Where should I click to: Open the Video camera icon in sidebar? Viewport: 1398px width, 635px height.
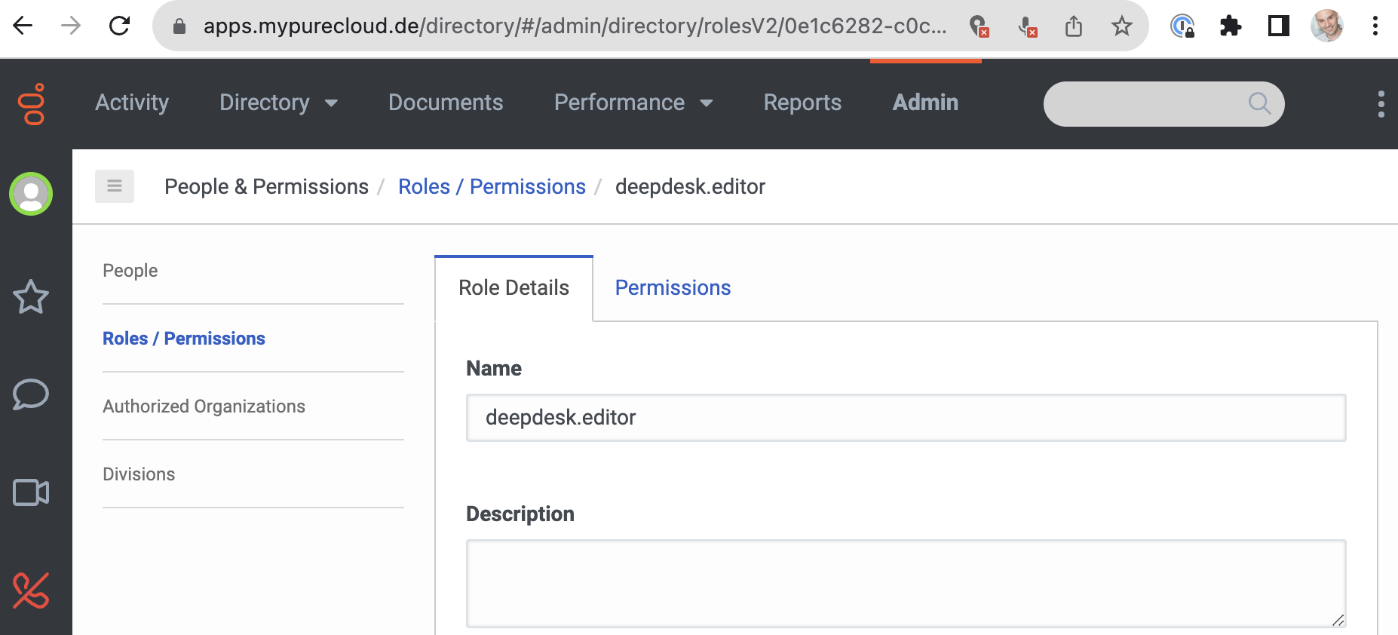pos(31,492)
